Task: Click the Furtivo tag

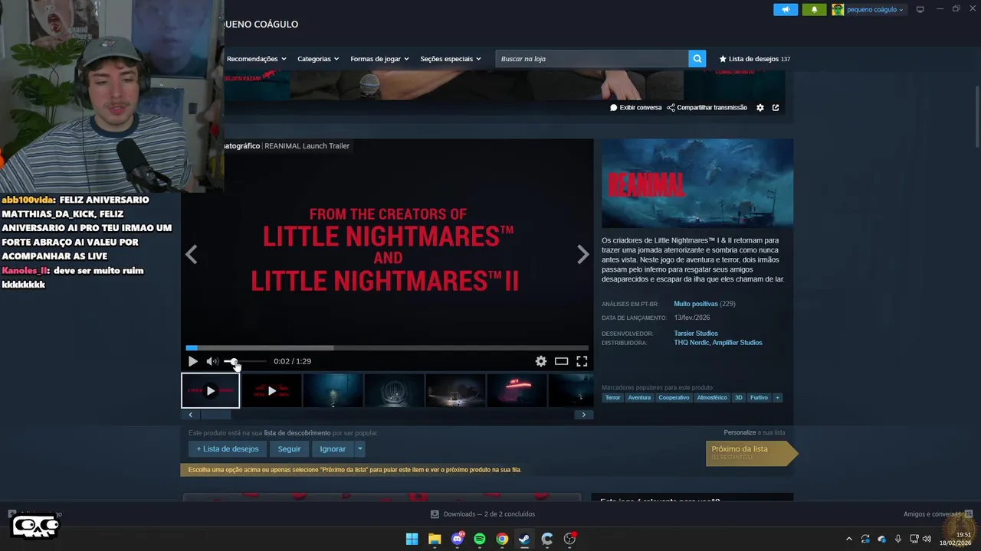Action: [759, 398]
